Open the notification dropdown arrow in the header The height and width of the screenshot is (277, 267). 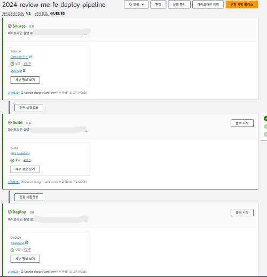pos(143,5)
